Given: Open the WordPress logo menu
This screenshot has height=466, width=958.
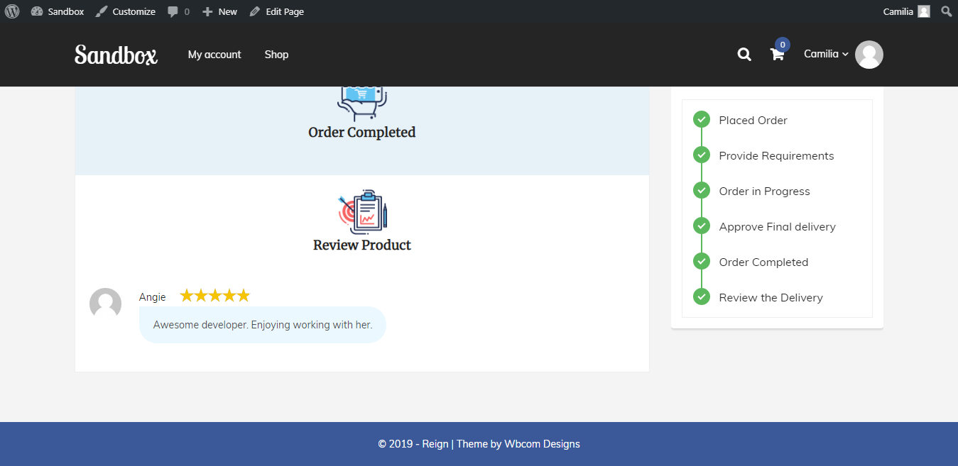Looking at the screenshot, I should 12,11.
